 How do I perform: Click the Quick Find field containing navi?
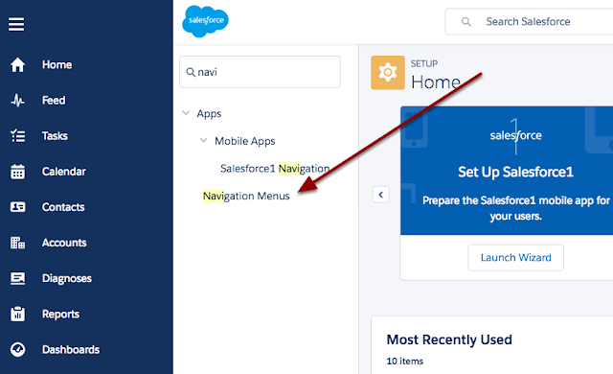click(260, 72)
